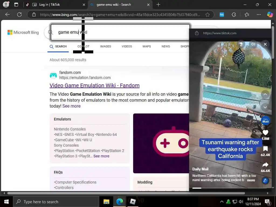Expand the video caption with more
The height and width of the screenshot is (207, 276).
[251, 180]
